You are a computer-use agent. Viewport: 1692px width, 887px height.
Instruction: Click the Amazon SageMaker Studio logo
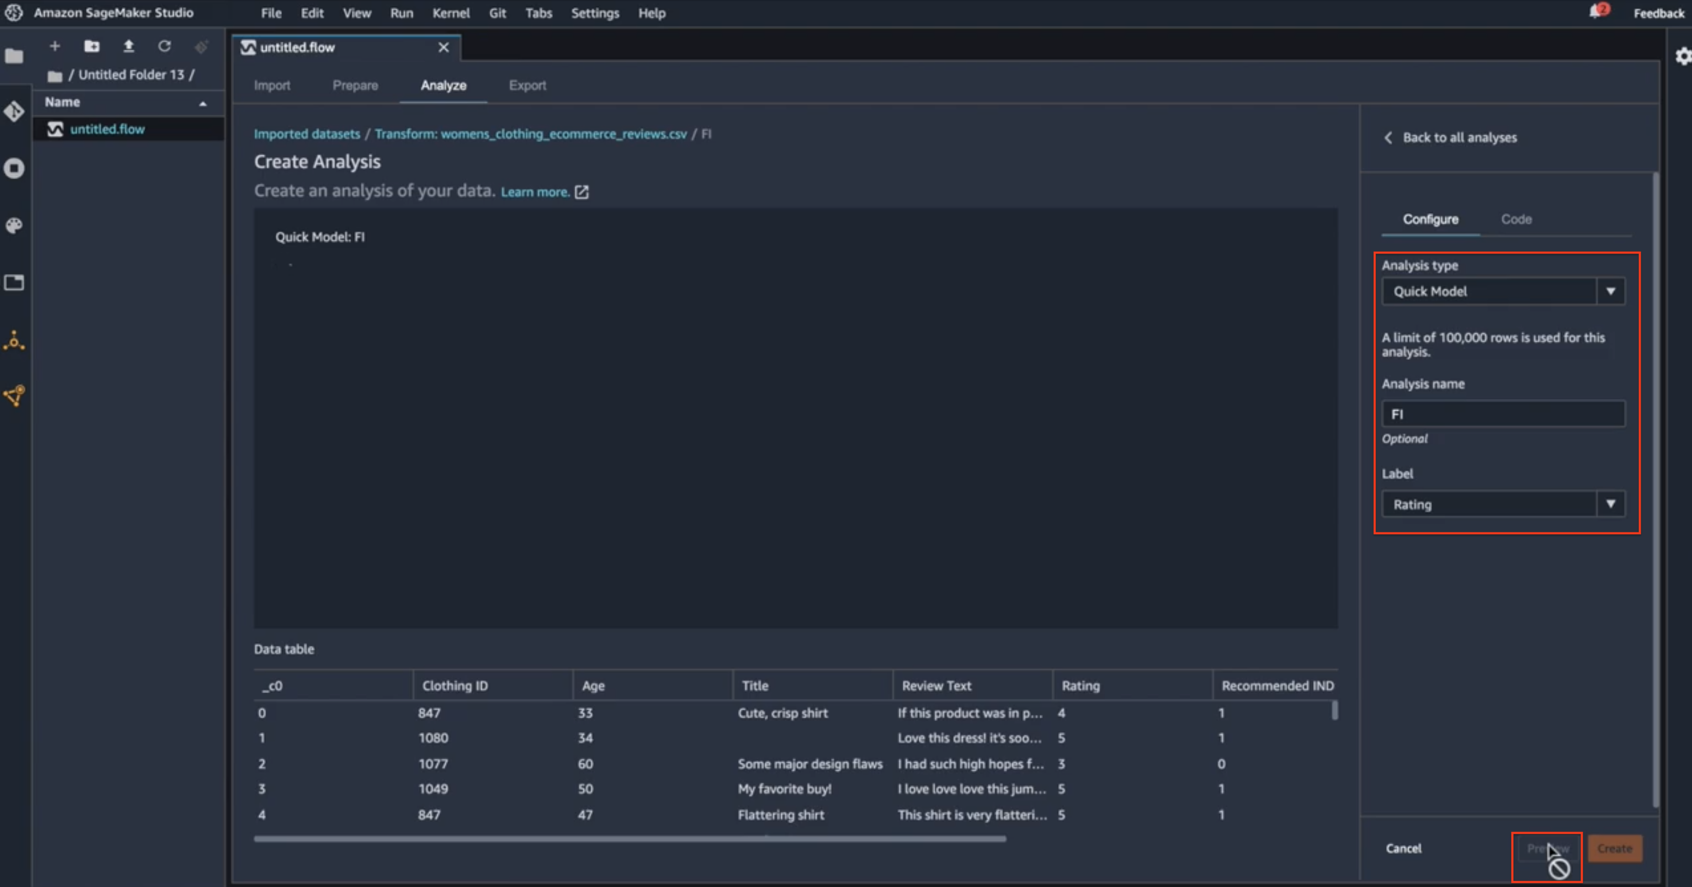coord(14,12)
